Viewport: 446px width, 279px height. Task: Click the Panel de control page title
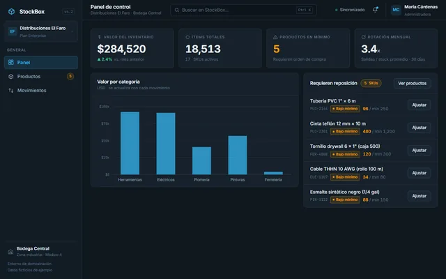tap(110, 7)
